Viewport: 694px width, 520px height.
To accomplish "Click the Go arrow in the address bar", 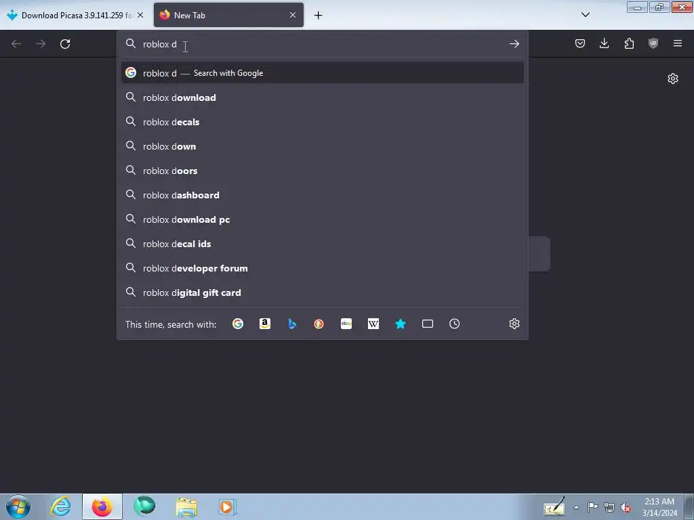I will pos(514,44).
